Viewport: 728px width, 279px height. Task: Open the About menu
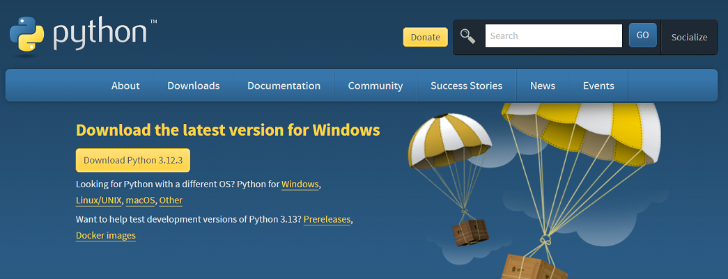125,86
